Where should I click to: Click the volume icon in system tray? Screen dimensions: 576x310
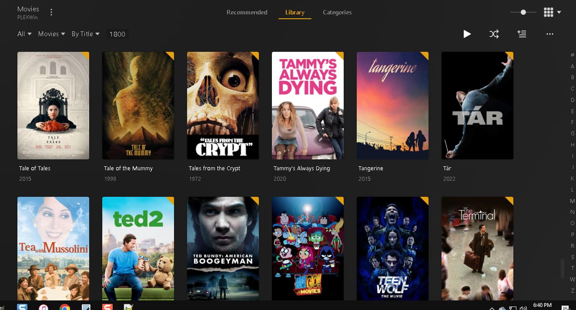[x=523, y=308]
